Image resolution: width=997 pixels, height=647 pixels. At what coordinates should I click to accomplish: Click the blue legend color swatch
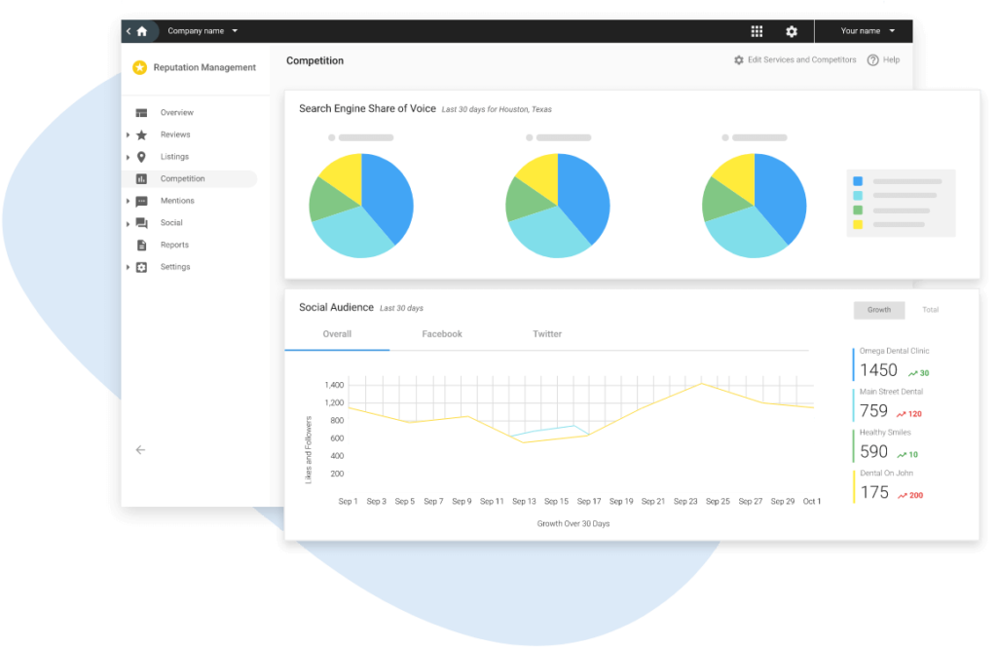click(x=858, y=181)
